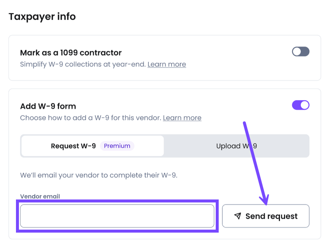This screenshot has height=246, width=326.
Task: Click the Taxpayer info heading
Action: coord(42,17)
